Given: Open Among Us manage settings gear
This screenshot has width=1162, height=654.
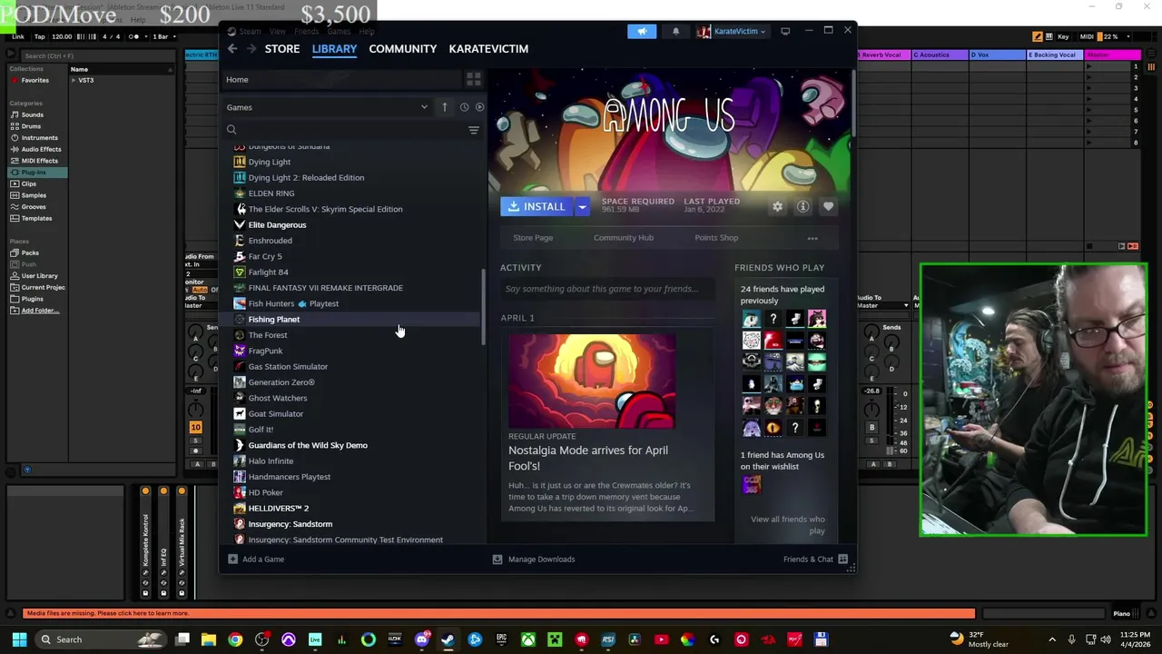Looking at the screenshot, I should click(777, 207).
